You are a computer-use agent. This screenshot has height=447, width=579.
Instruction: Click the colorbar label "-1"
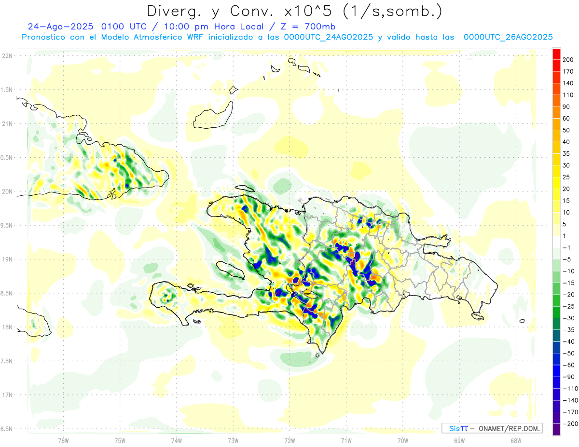pos(567,248)
